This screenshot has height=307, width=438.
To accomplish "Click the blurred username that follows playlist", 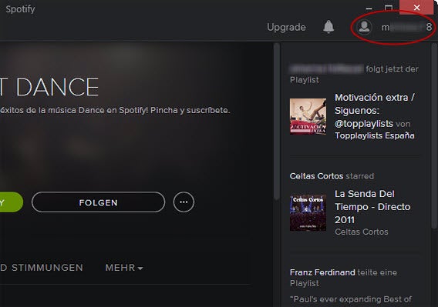I will tap(326, 68).
